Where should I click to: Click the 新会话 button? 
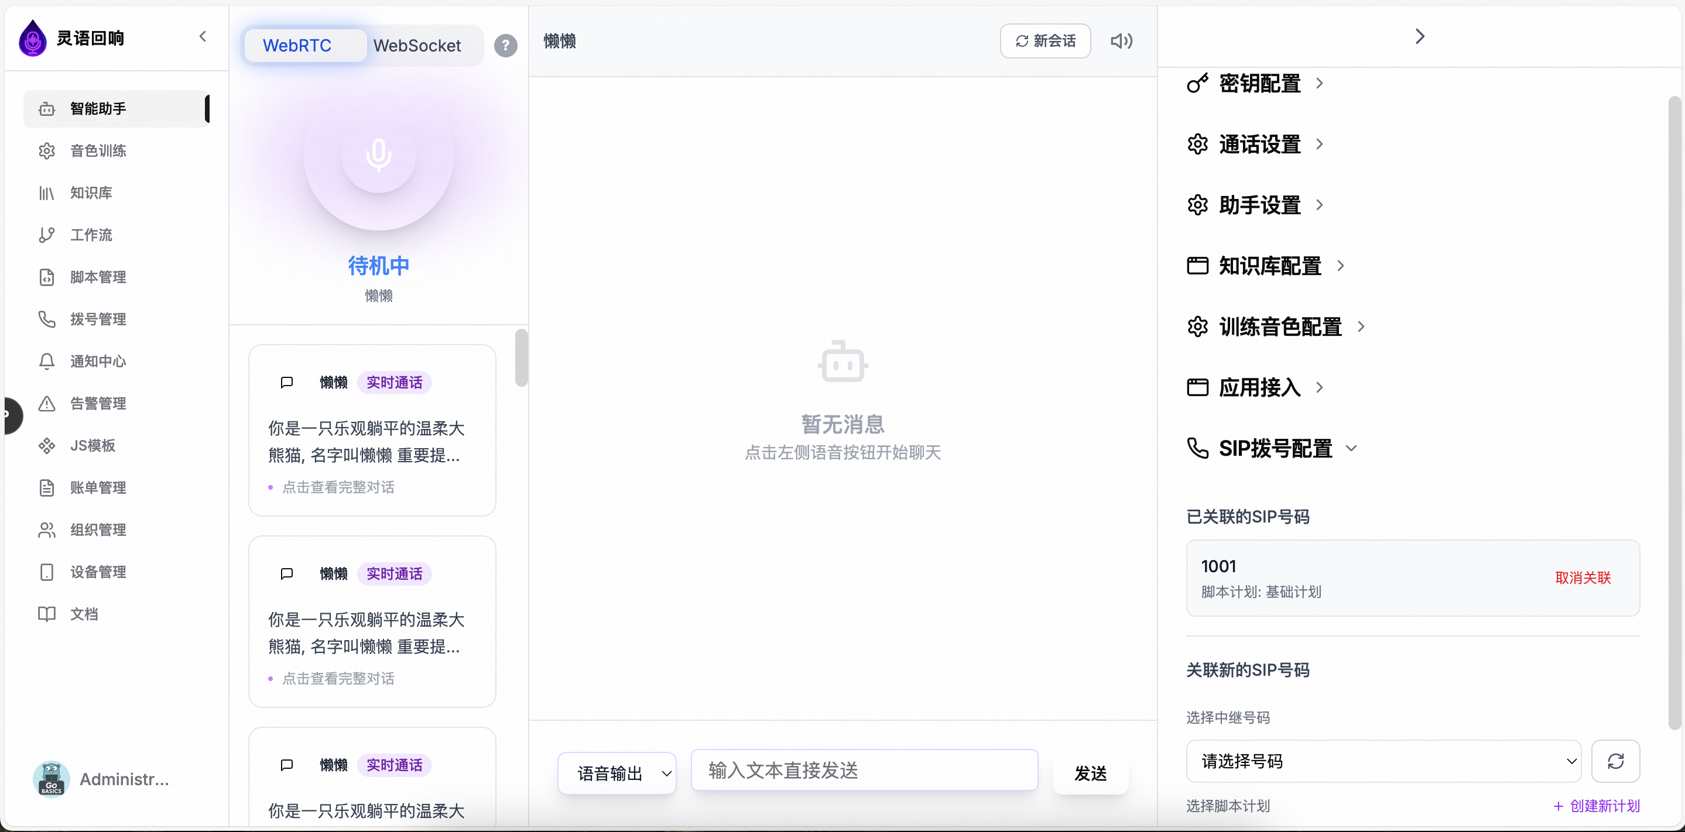(1044, 41)
